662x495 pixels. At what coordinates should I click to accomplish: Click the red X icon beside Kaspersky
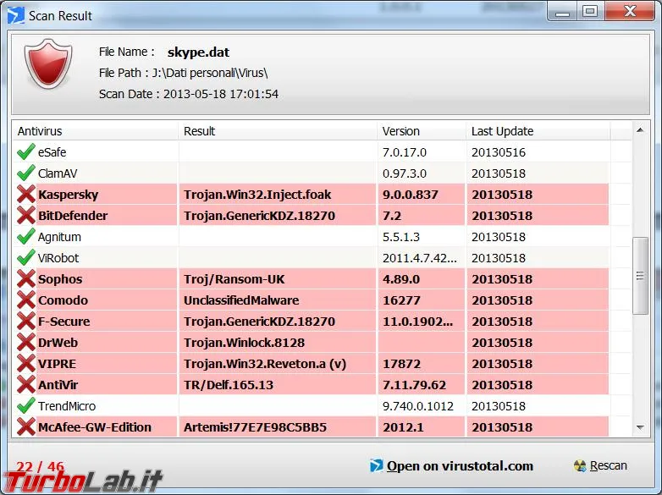[25, 194]
